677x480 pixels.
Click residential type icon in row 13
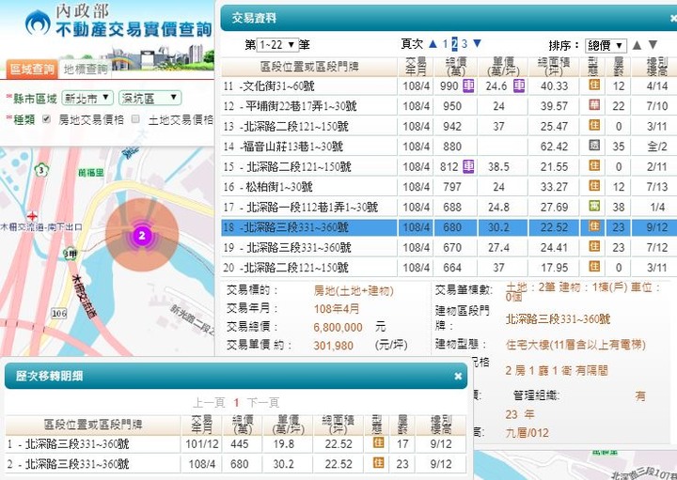pos(594,125)
